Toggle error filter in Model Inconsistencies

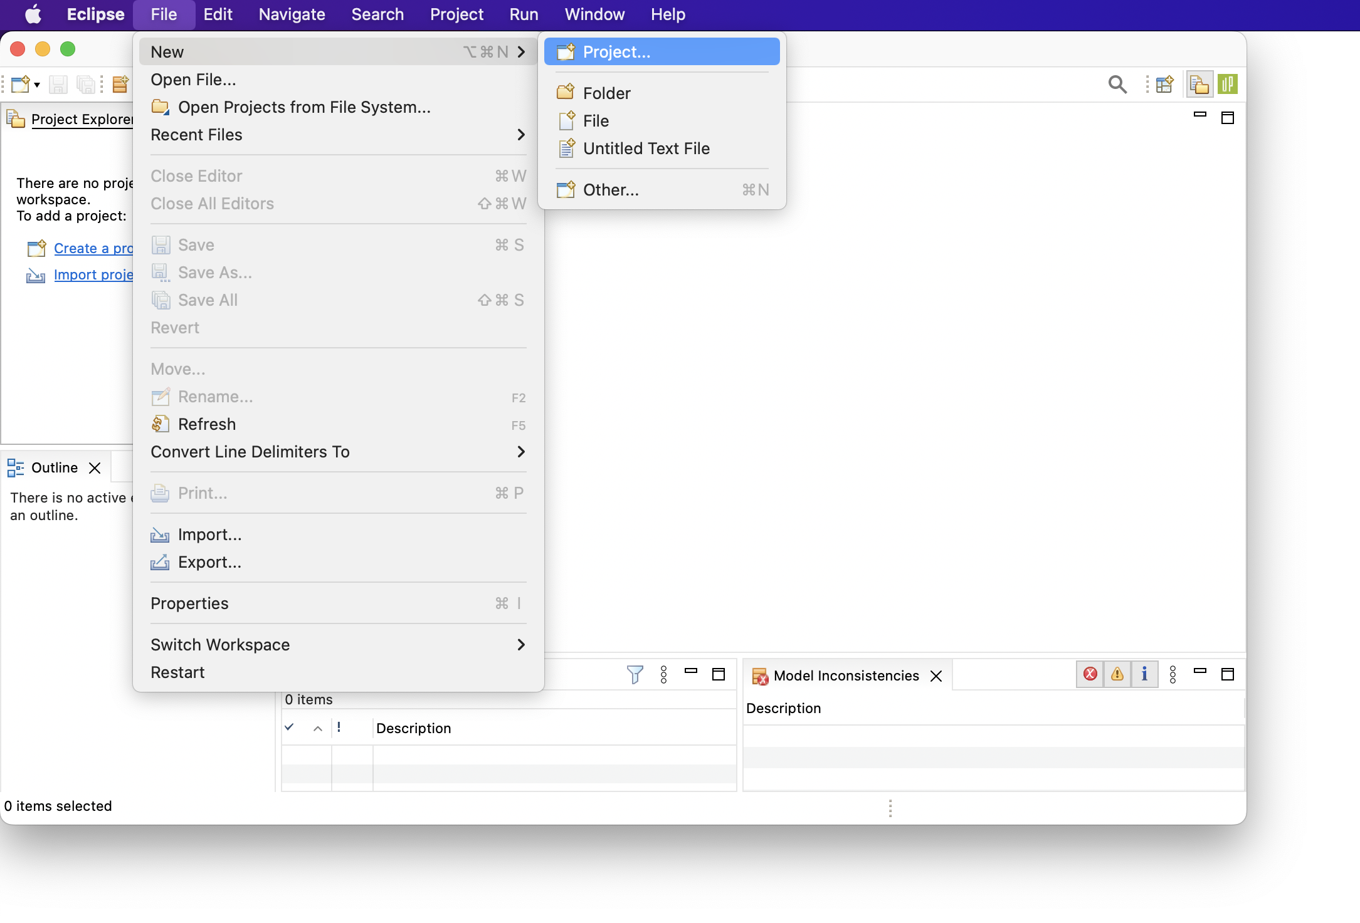[x=1090, y=674]
